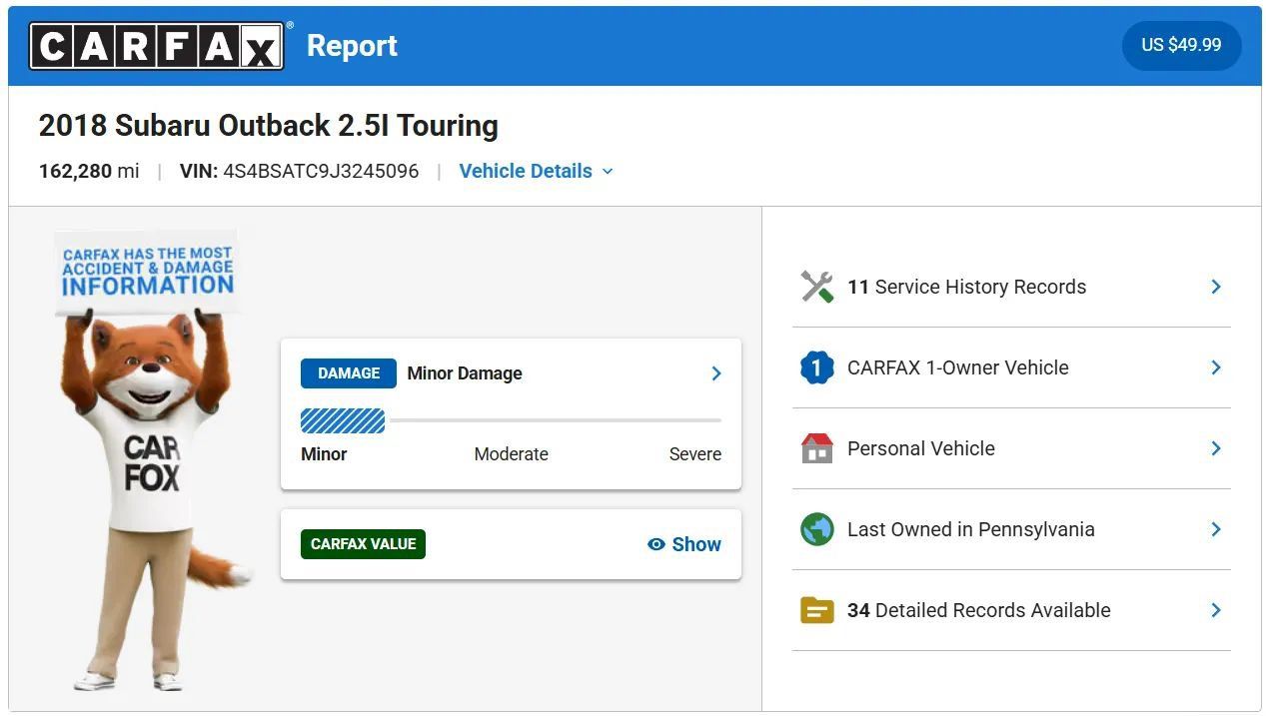Click the fox's Accident & Damage Information sign
The image size is (1266, 716).
click(147, 272)
